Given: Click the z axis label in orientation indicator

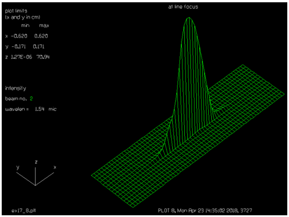Looking at the screenshot, I should 36,162.
